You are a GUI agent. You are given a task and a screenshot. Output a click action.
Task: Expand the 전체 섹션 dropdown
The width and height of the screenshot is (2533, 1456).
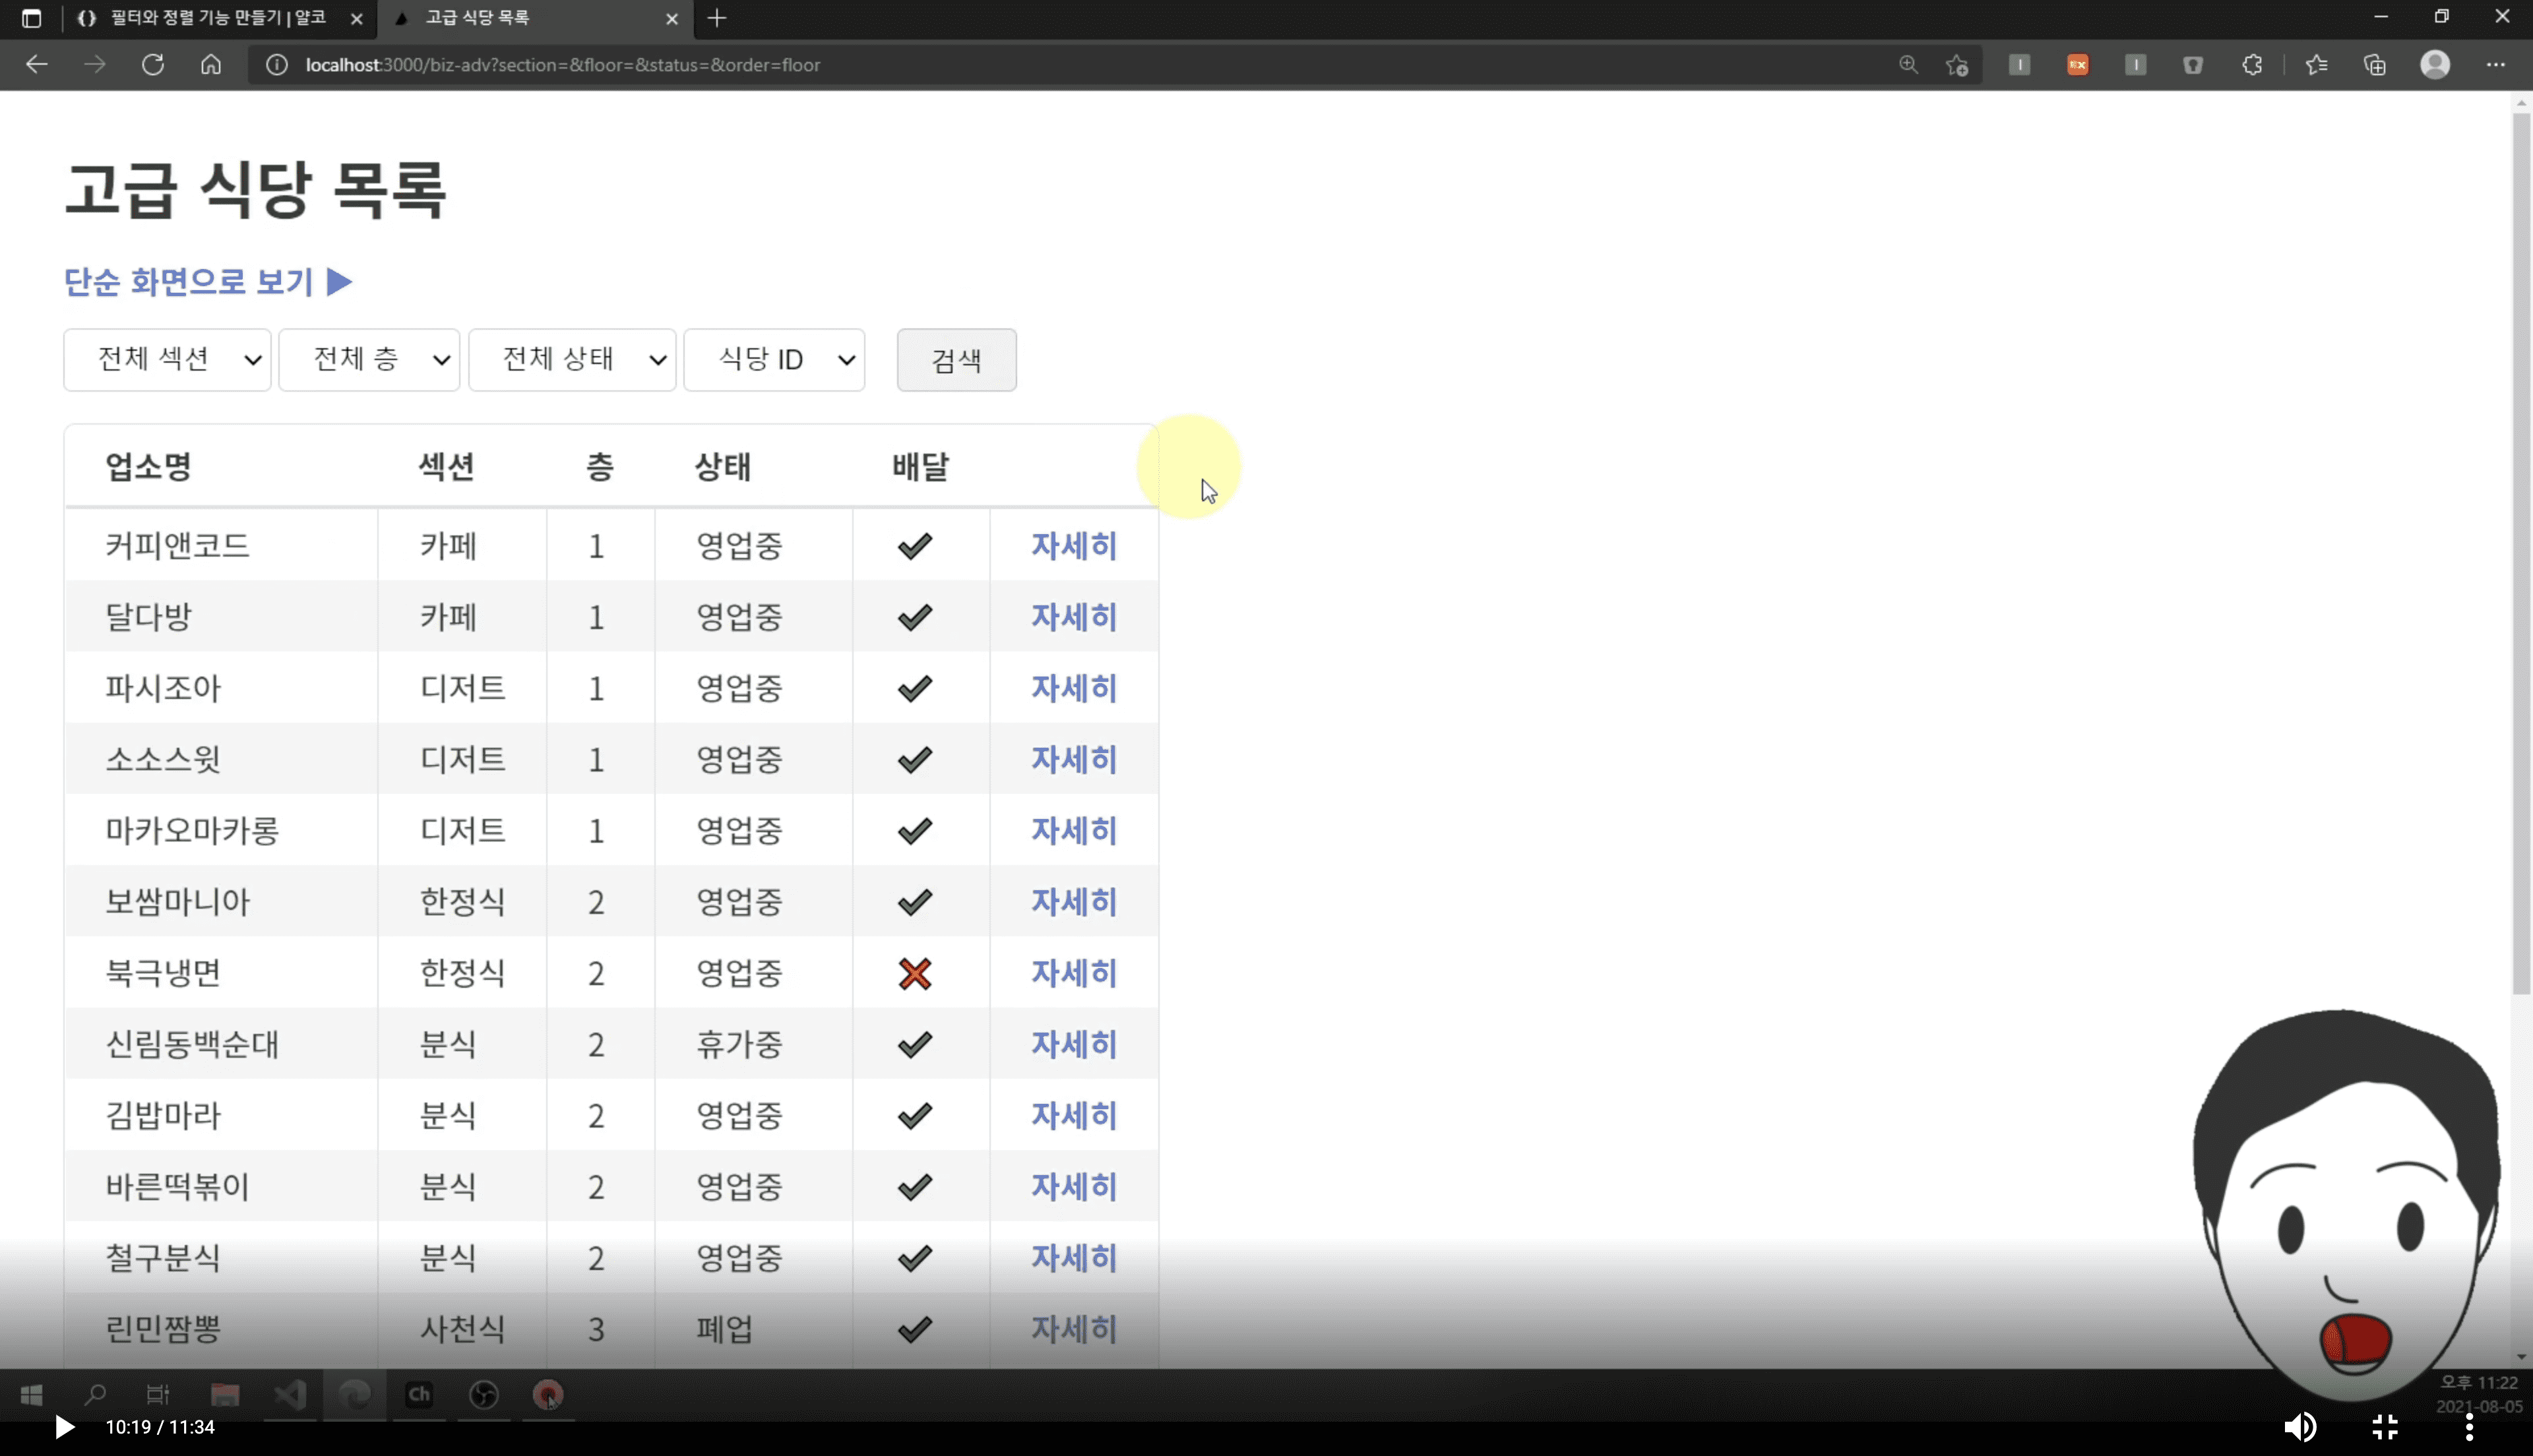[167, 360]
